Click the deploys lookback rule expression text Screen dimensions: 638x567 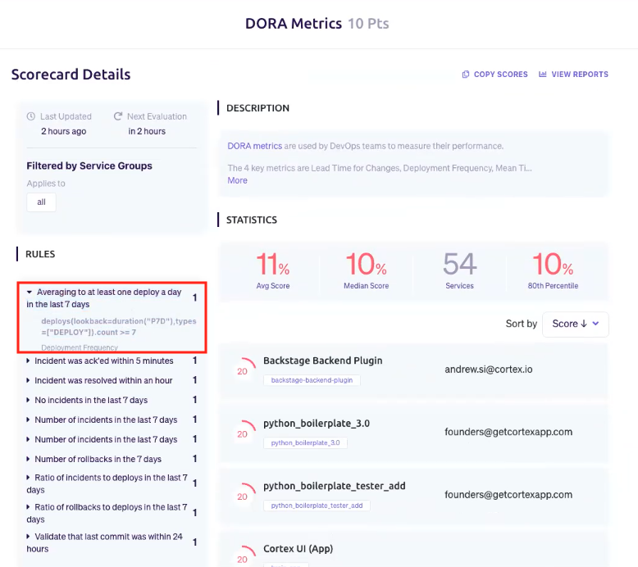pyautogui.click(x=118, y=327)
